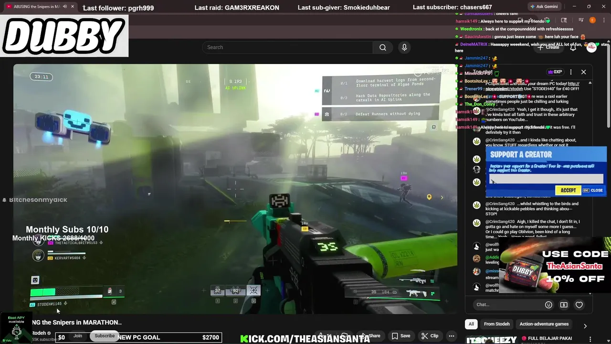Expand the Top chat mode dropdown
611x344 pixels.
pyautogui.click(x=483, y=72)
